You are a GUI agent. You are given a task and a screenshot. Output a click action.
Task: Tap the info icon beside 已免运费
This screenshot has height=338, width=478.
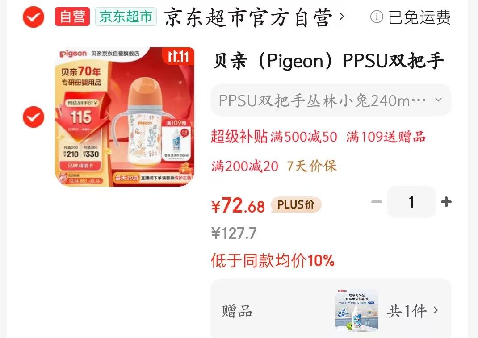pos(377,17)
